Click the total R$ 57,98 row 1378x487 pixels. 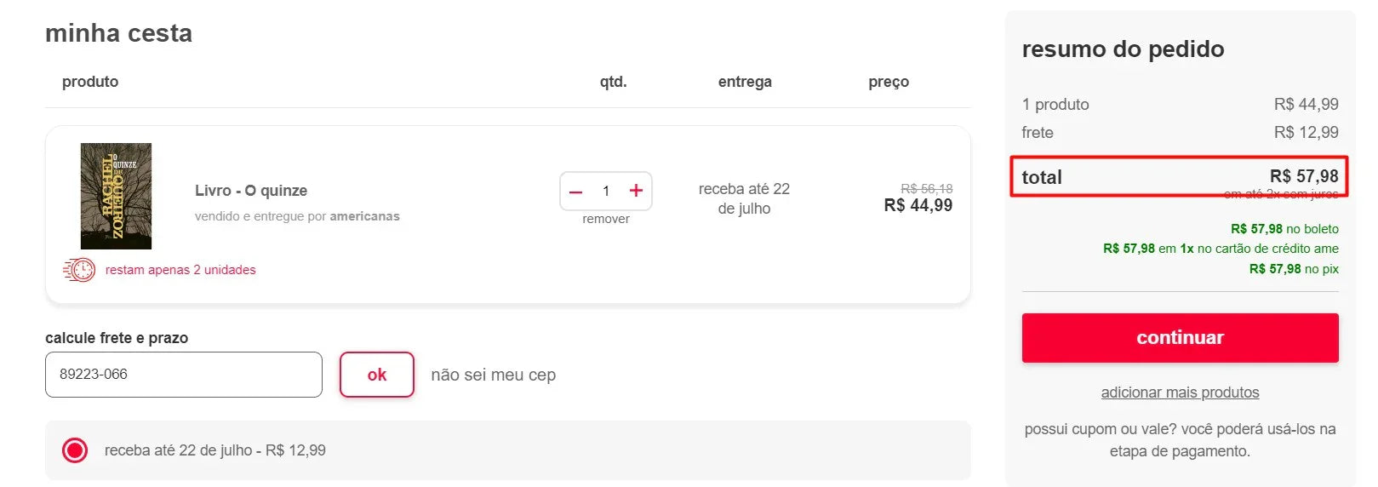[1179, 177]
